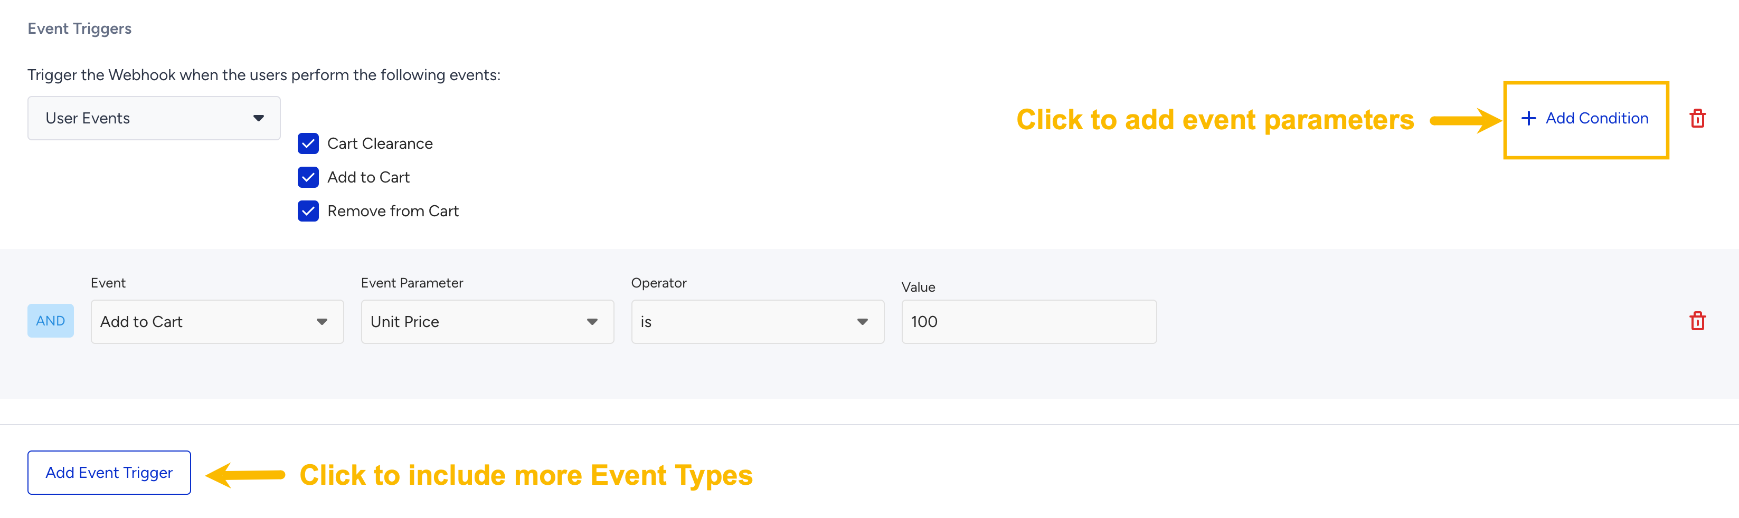
Task: Click the plus icon beside Add Condition
Action: point(1528,119)
